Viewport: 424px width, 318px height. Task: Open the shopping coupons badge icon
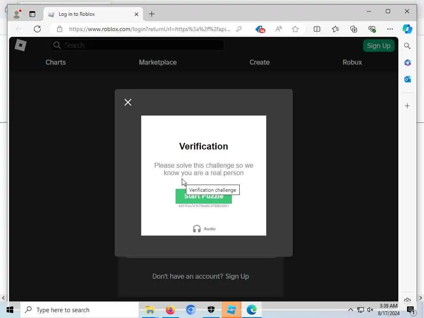[x=260, y=29]
